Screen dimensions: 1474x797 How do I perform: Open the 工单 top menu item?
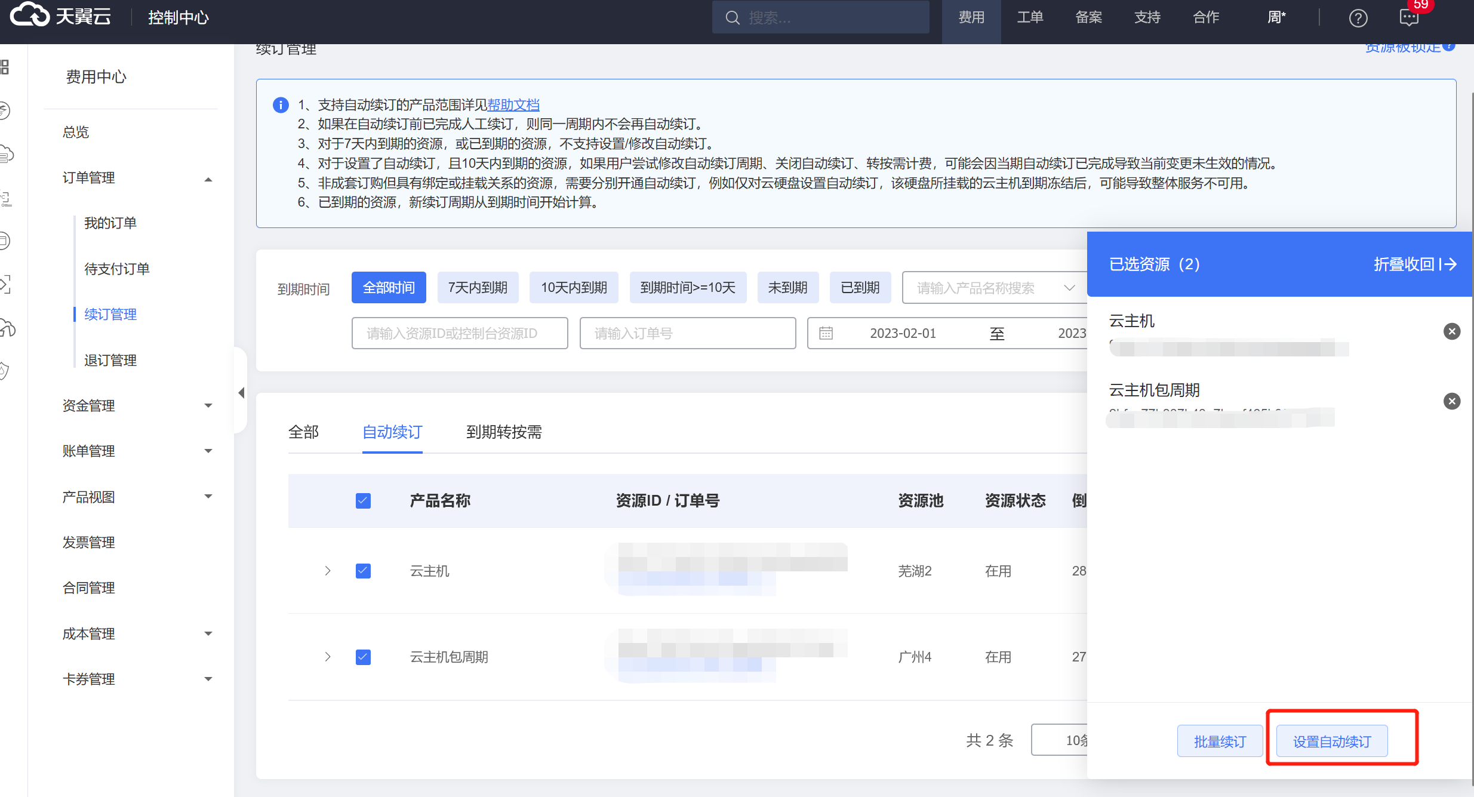click(x=1030, y=17)
